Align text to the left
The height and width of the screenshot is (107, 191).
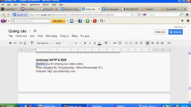click(148, 43)
